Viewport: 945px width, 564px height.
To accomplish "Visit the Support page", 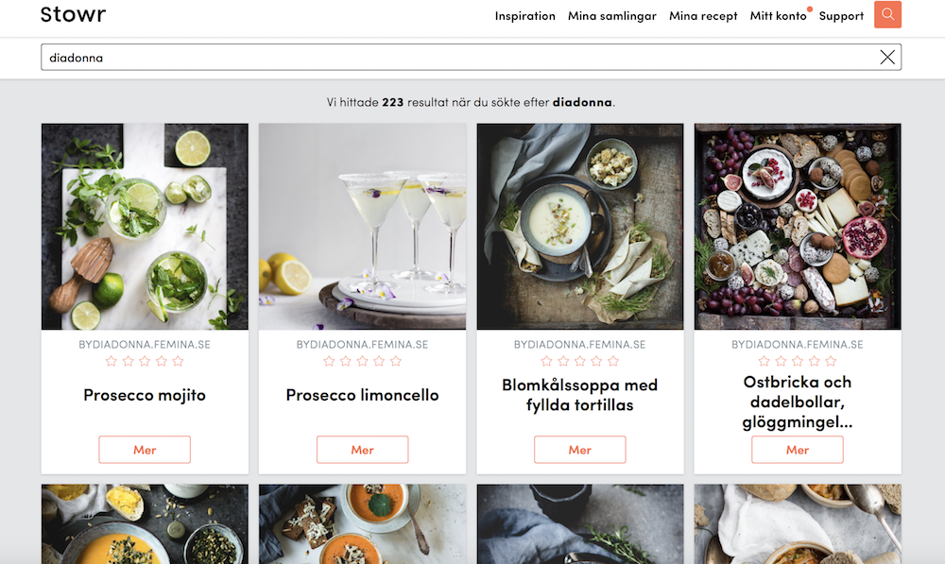I will coord(841,16).
